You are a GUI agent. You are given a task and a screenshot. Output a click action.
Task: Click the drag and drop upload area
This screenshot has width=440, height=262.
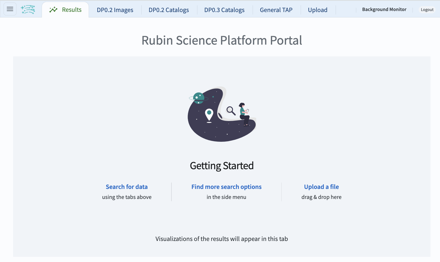(321, 197)
